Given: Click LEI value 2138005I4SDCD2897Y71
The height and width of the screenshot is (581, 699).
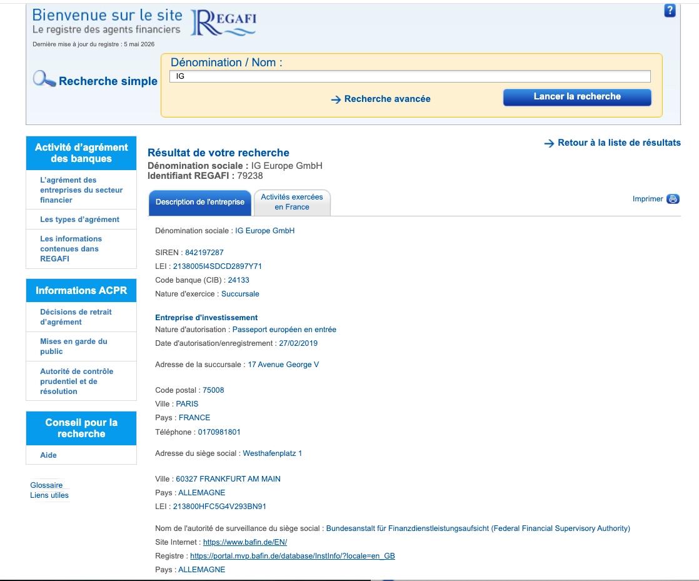Looking at the screenshot, I should 217,266.
